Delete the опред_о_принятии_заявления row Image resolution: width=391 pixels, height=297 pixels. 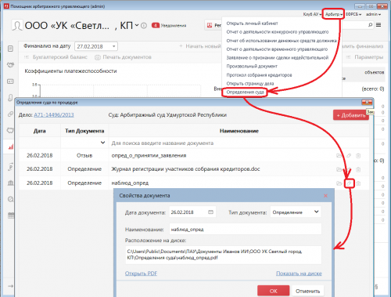(358, 156)
